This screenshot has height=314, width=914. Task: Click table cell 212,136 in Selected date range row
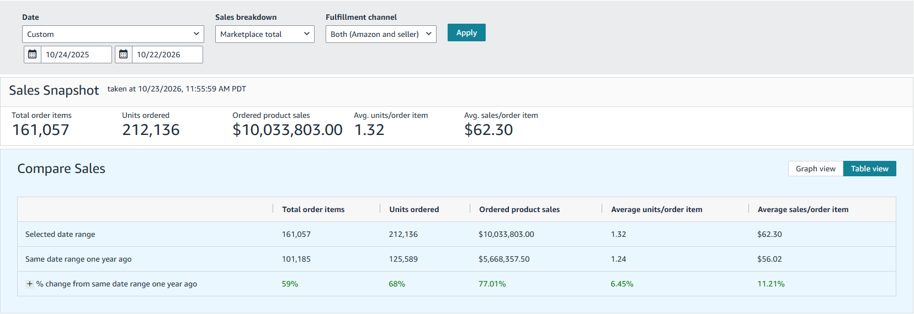[403, 234]
